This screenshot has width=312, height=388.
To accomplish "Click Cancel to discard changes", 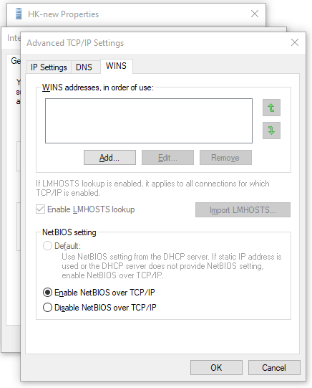I will [274, 367].
